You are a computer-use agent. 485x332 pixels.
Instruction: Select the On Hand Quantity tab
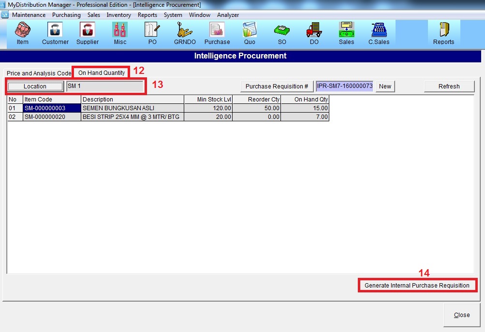[x=102, y=73]
